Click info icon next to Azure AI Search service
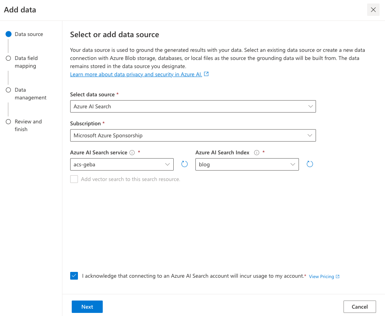Image resolution: width=385 pixels, height=316 pixels. 132,153
